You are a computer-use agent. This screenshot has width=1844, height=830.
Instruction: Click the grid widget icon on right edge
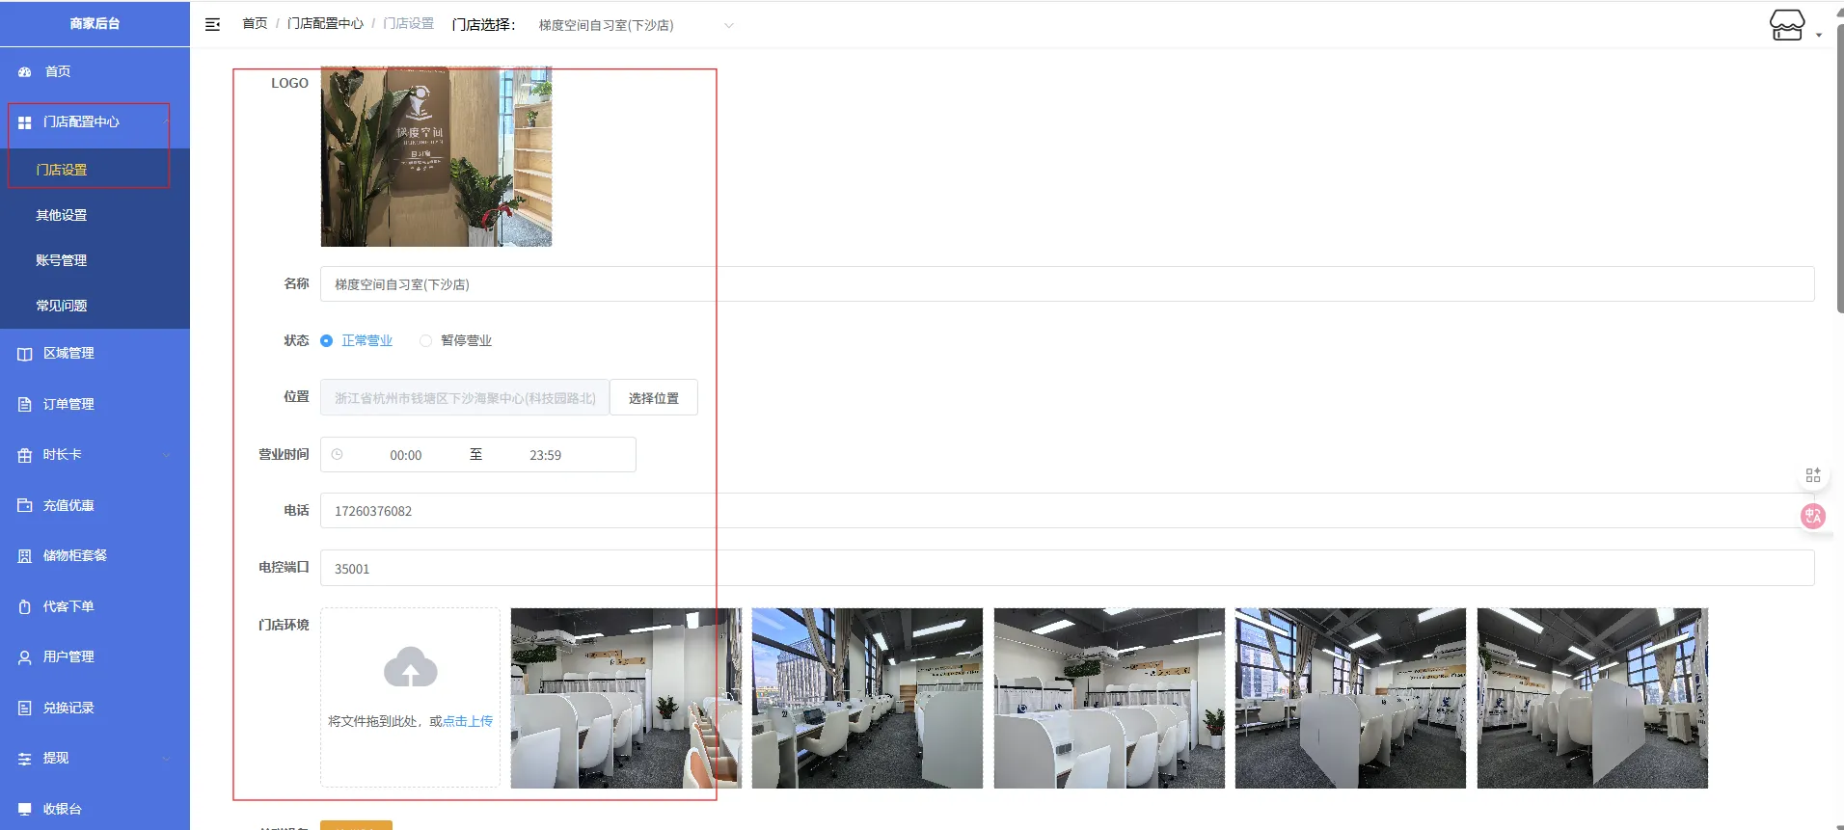point(1812,475)
